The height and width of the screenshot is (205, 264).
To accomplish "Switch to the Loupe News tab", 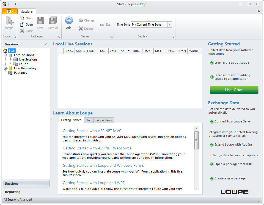I will [104, 120].
